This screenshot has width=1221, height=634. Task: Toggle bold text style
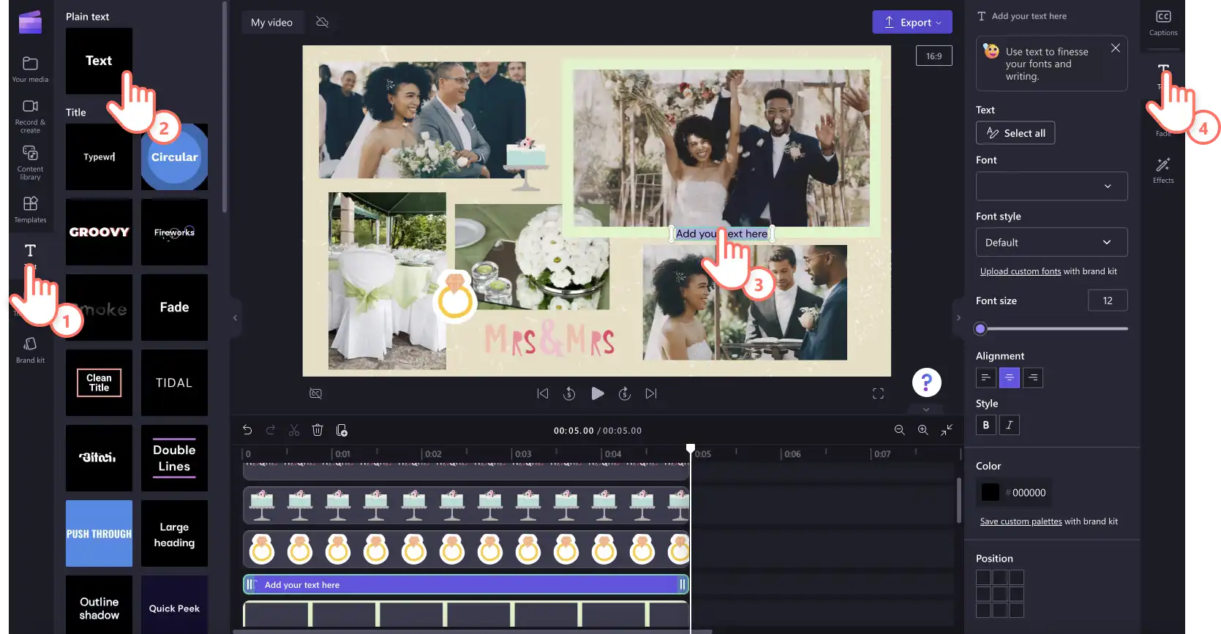(985, 425)
